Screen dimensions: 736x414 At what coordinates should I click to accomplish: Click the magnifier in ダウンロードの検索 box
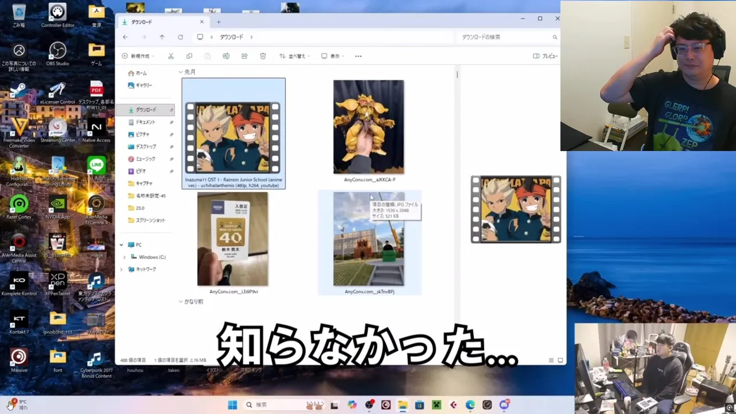[x=555, y=37]
